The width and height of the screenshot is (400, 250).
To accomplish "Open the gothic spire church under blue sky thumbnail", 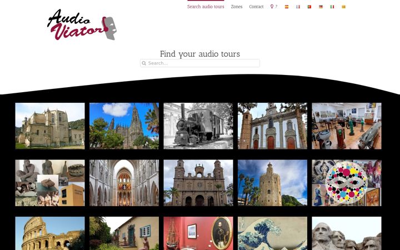I will 124,126.
